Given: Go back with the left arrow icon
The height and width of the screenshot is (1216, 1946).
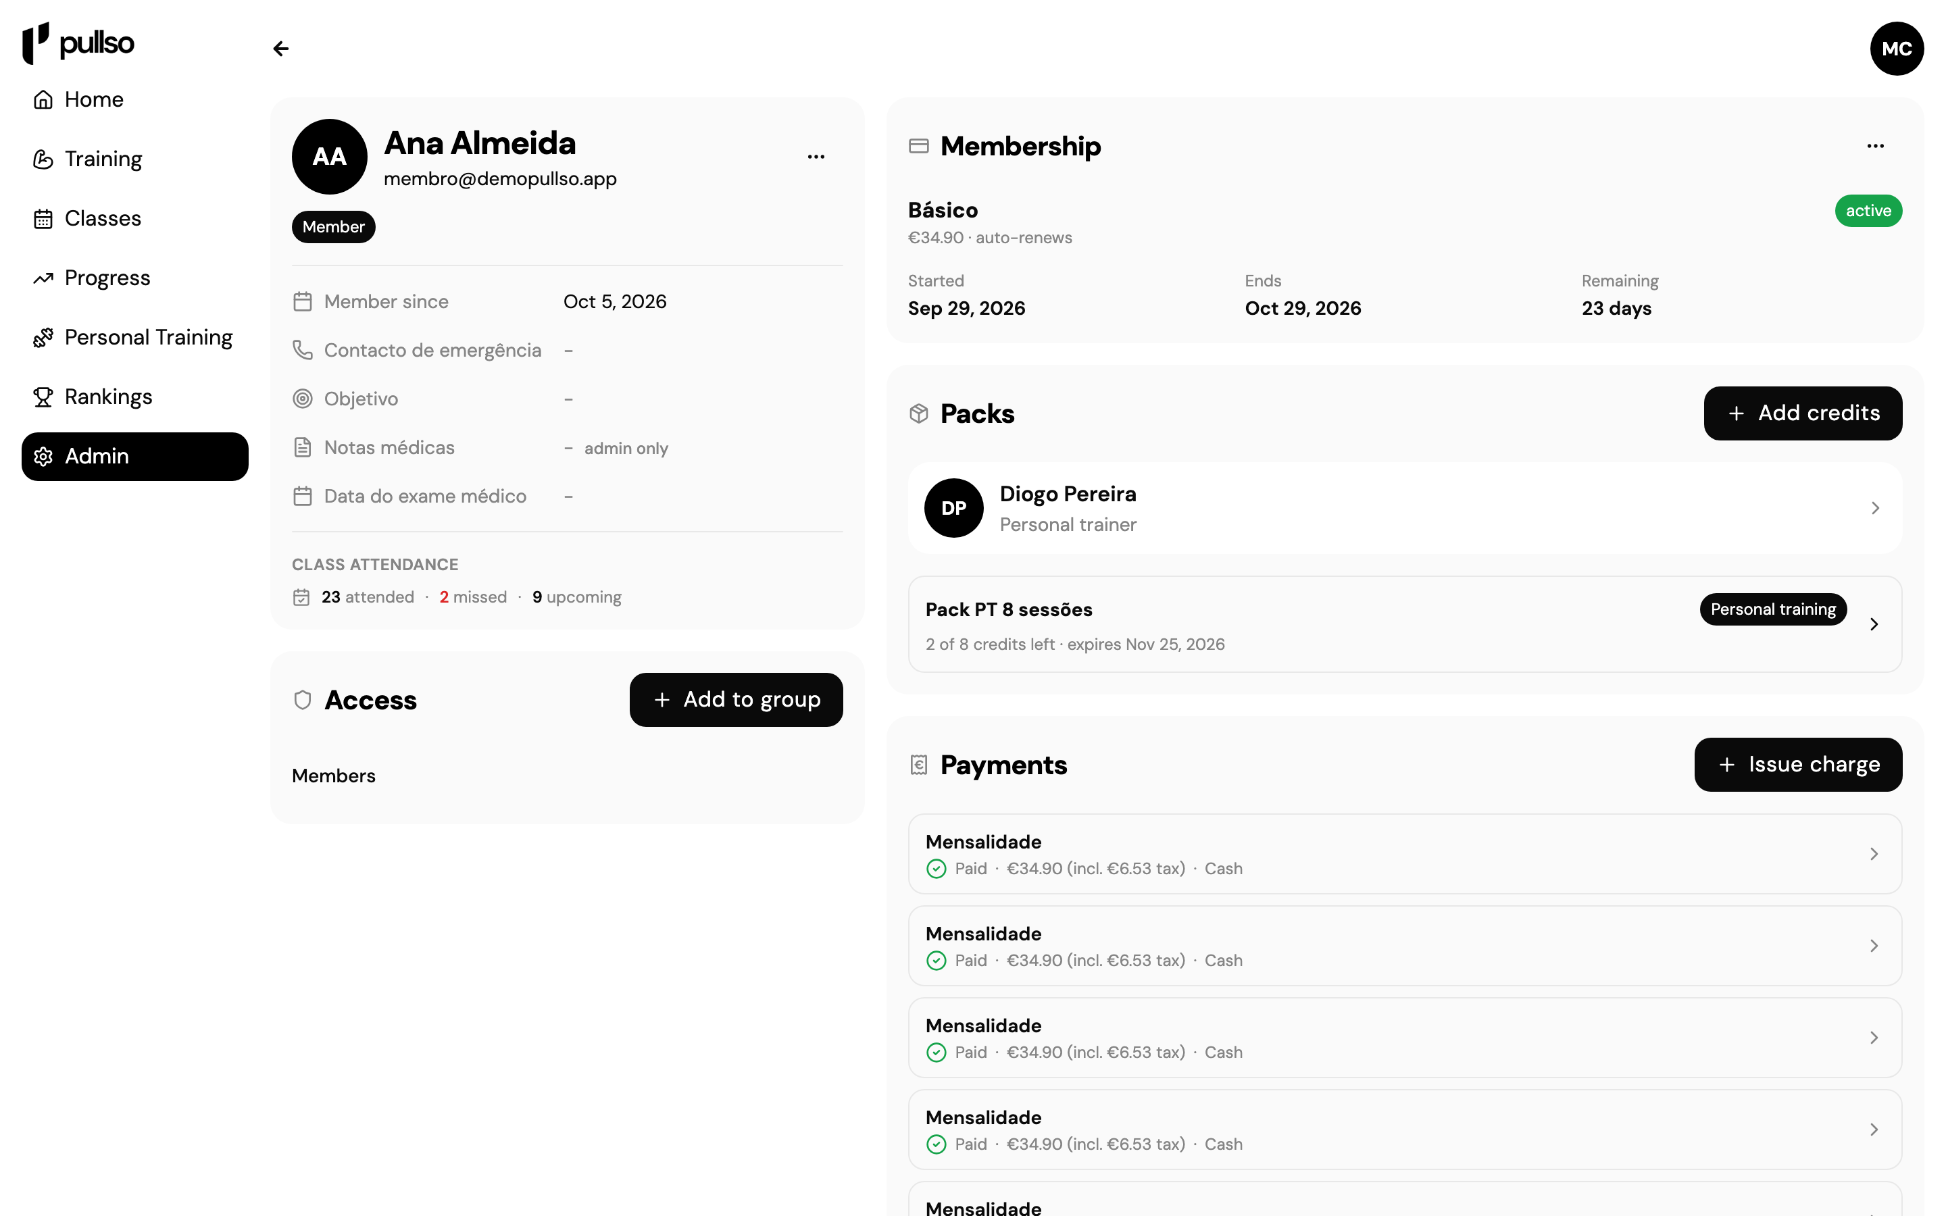Looking at the screenshot, I should click(280, 49).
